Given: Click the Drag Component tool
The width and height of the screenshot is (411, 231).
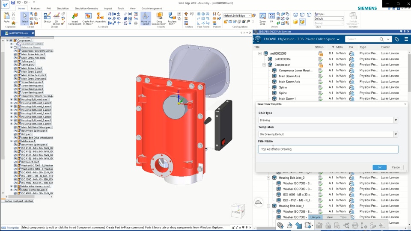Looking at the screenshot, I should pyautogui.click(x=159, y=18).
